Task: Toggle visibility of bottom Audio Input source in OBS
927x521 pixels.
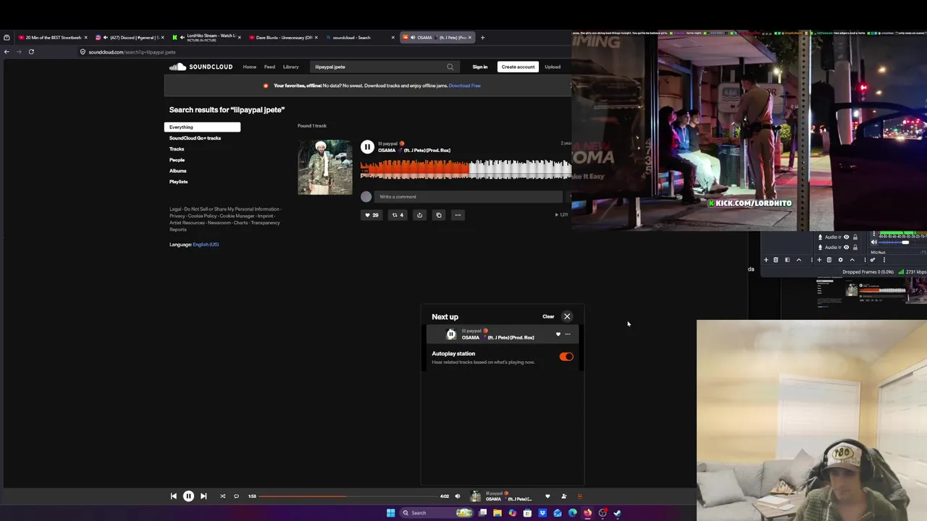Action: coord(846,247)
